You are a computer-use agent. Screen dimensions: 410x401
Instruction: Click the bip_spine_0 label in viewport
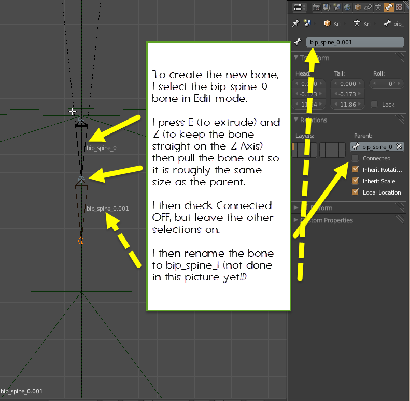(x=102, y=148)
